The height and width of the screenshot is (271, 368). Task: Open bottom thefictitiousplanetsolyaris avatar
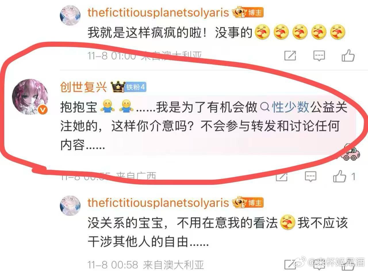(x=70, y=206)
